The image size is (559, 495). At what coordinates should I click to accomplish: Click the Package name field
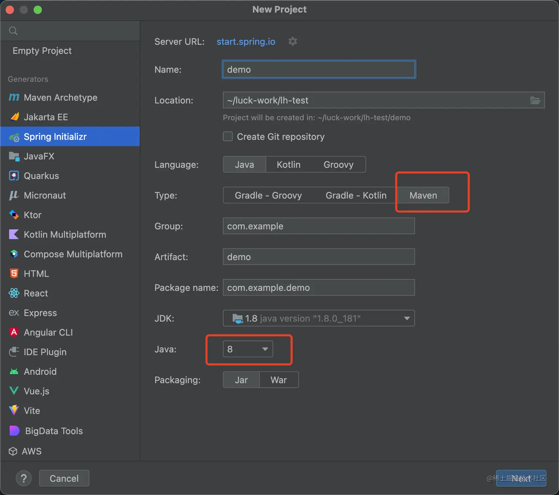click(x=319, y=287)
